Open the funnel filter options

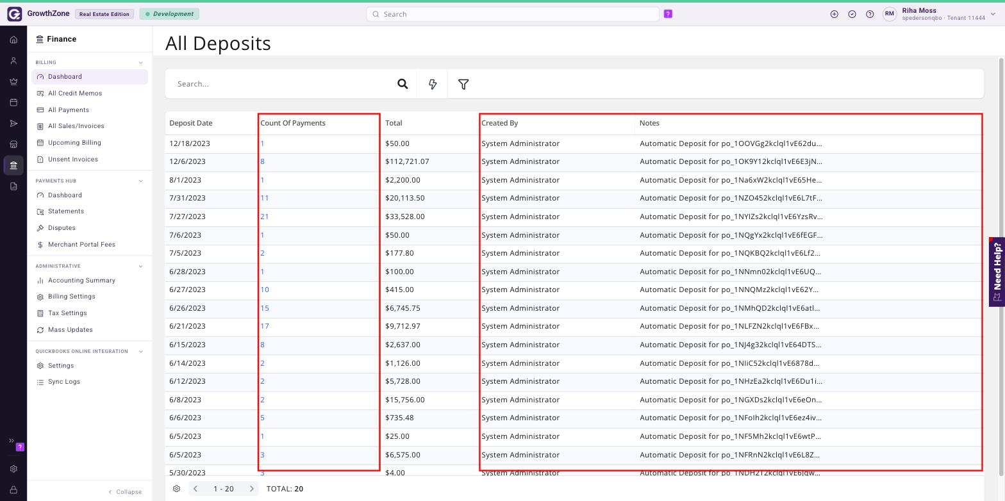coord(463,84)
